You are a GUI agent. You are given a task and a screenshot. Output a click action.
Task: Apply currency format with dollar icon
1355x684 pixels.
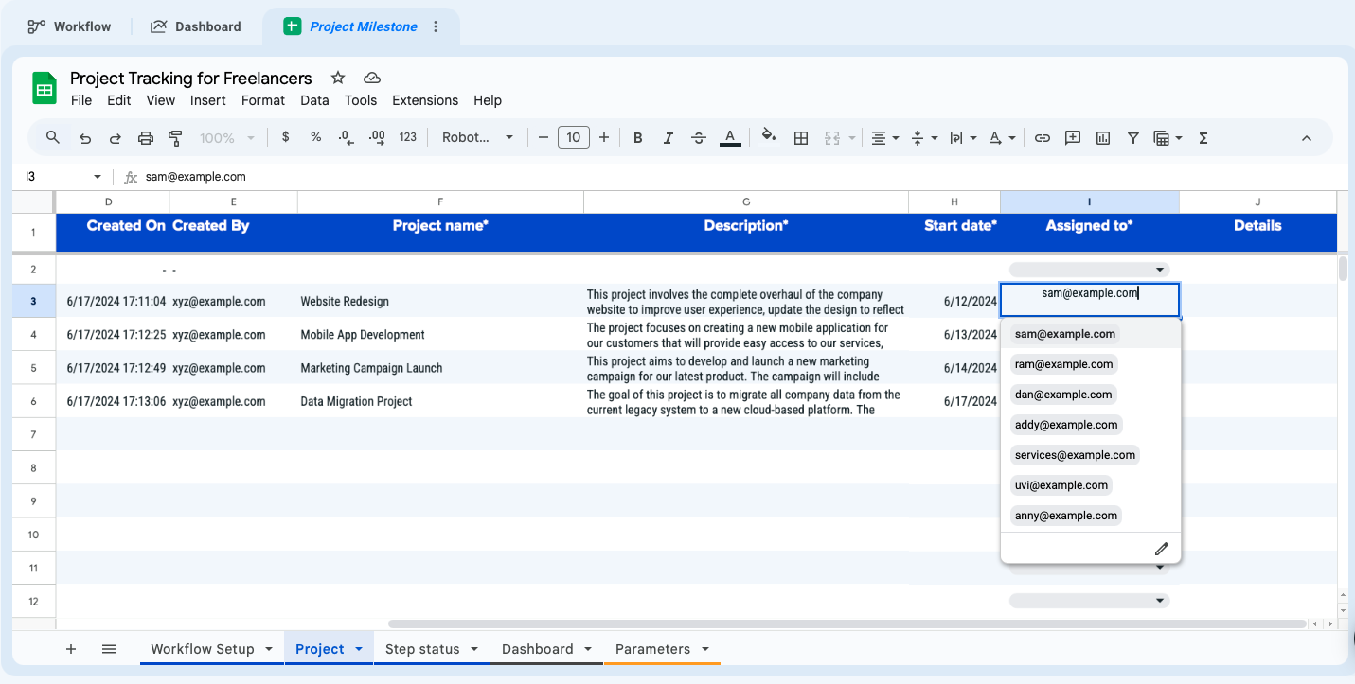pyautogui.click(x=286, y=137)
